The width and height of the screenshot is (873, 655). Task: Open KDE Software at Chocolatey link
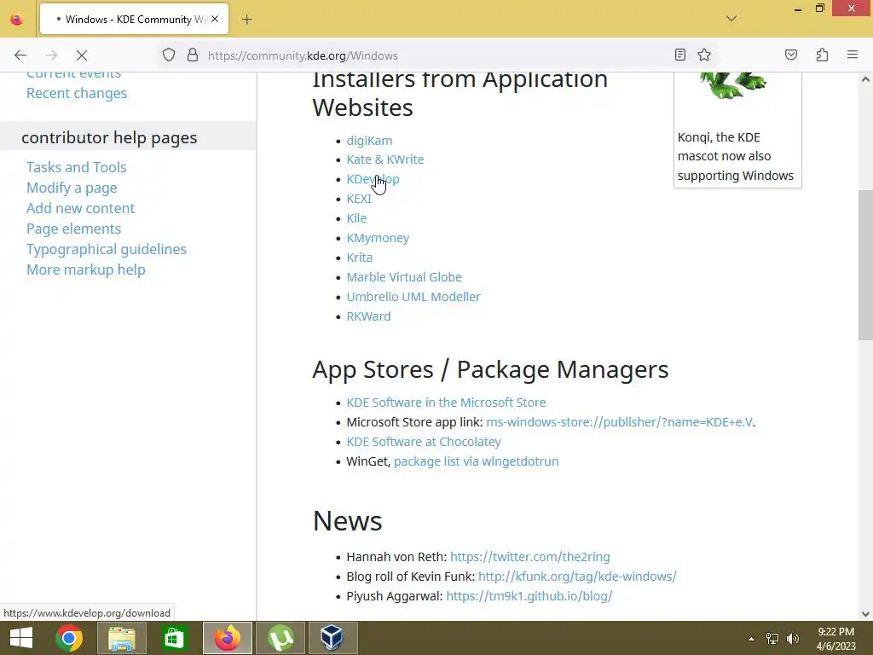(424, 442)
